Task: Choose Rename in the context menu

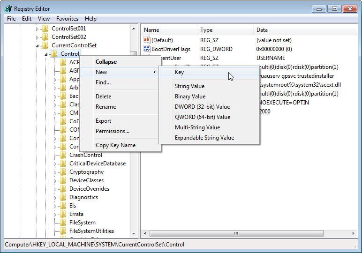Action: point(120,107)
